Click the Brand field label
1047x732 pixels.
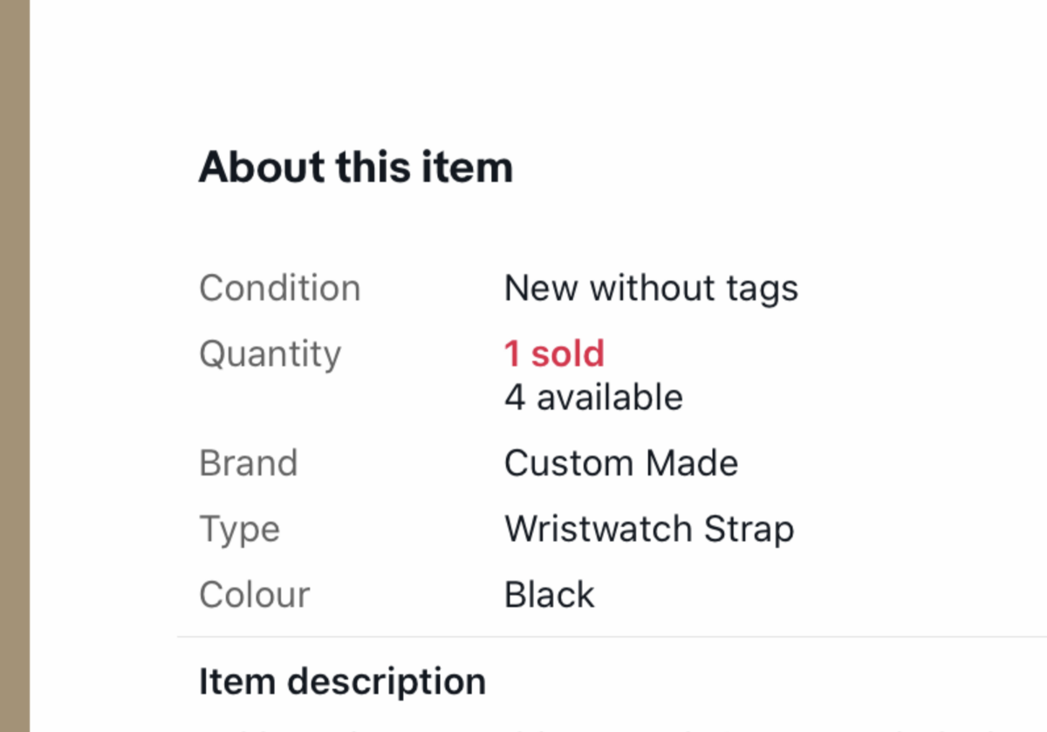[x=248, y=463]
